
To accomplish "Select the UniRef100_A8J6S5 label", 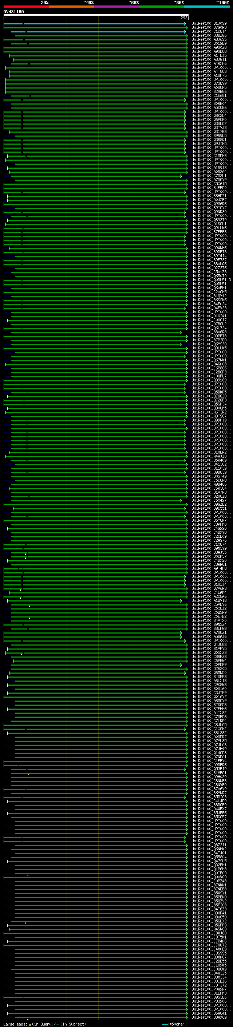I will pyautogui.click(x=209, y=39).
